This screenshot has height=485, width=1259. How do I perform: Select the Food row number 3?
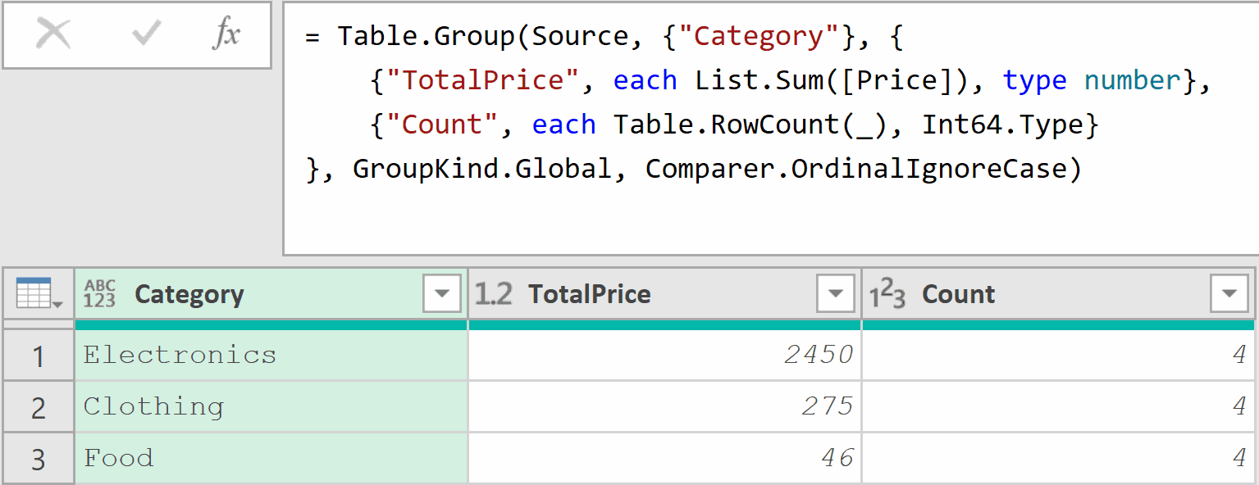[39, 458]
